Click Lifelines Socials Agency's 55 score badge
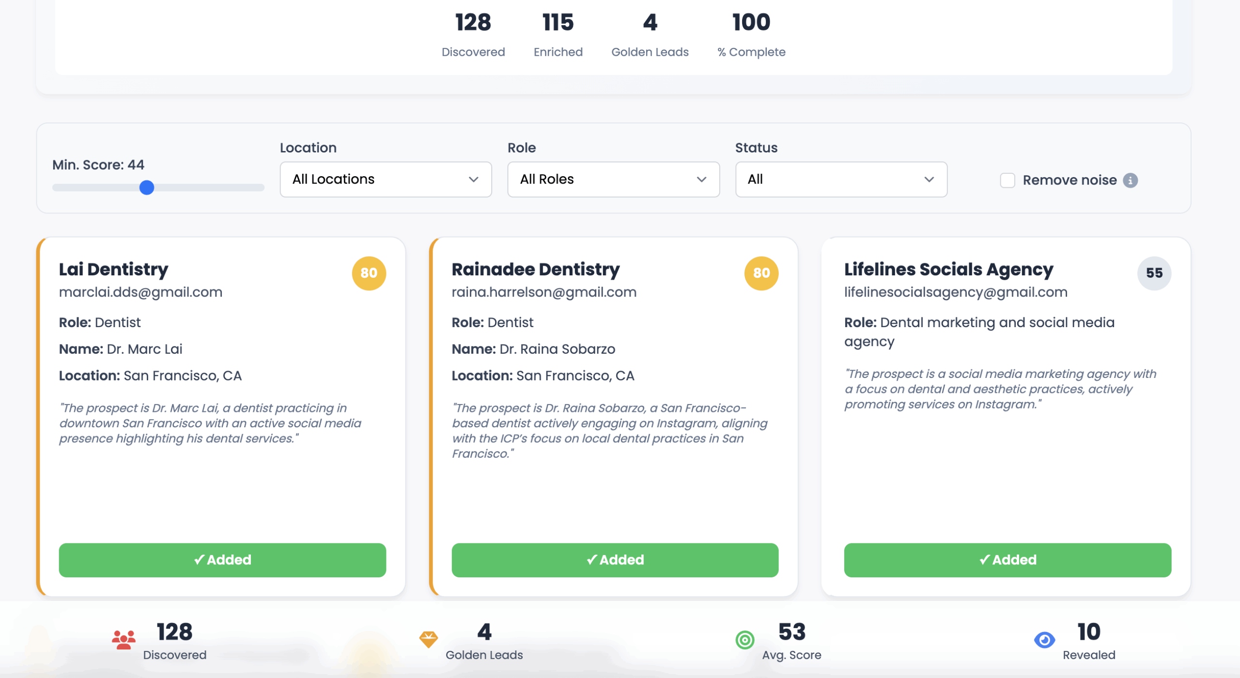 click(x=1154, y=273)
